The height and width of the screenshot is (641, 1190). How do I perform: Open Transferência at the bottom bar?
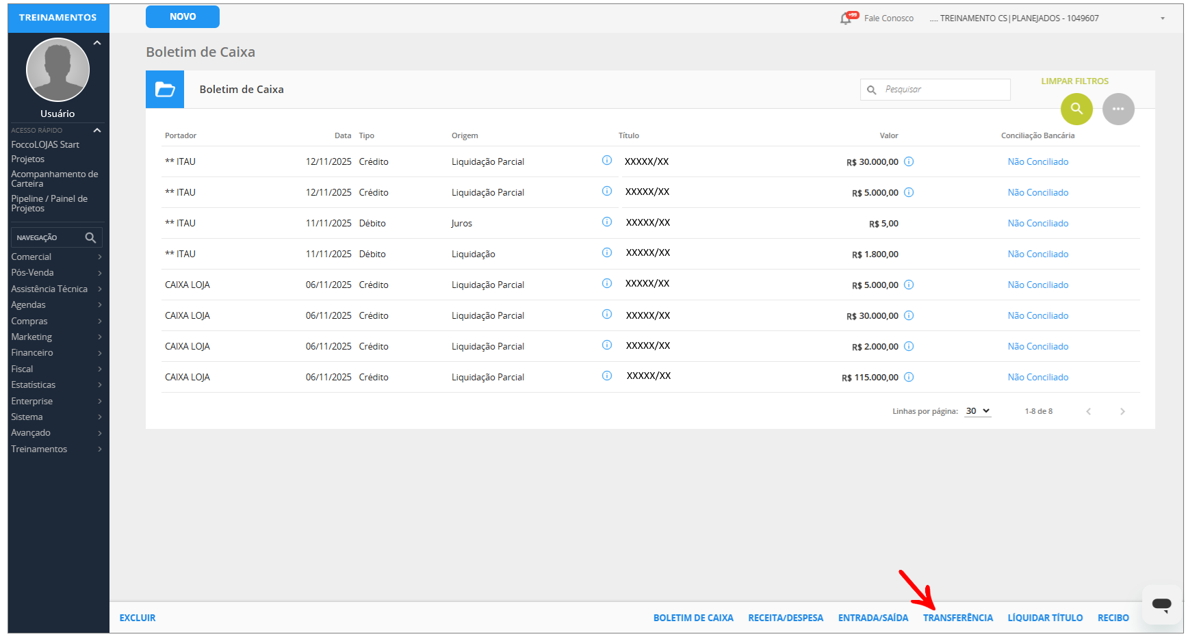coord(957,618)
